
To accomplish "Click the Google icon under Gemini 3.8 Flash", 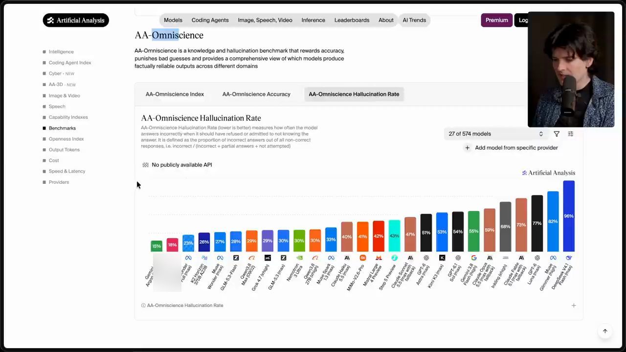I will point(474,258).
